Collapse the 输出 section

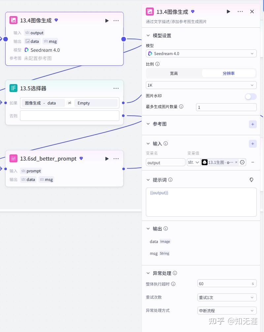click(x=148, y=228)
